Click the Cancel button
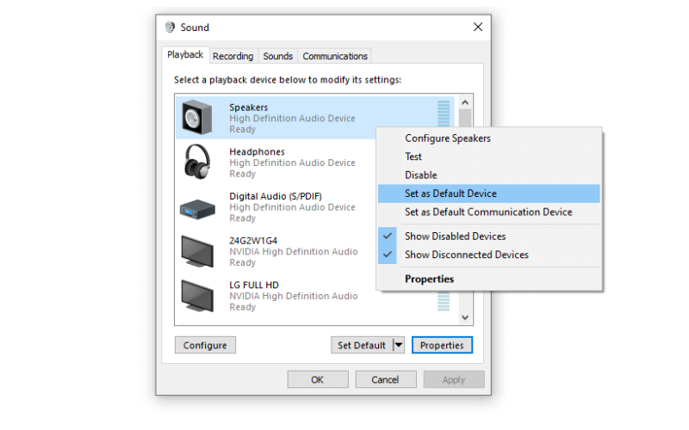 (x=385, y=379)
